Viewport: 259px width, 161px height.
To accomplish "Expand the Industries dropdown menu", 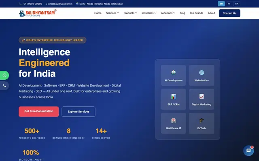I will tap(149, 13).
